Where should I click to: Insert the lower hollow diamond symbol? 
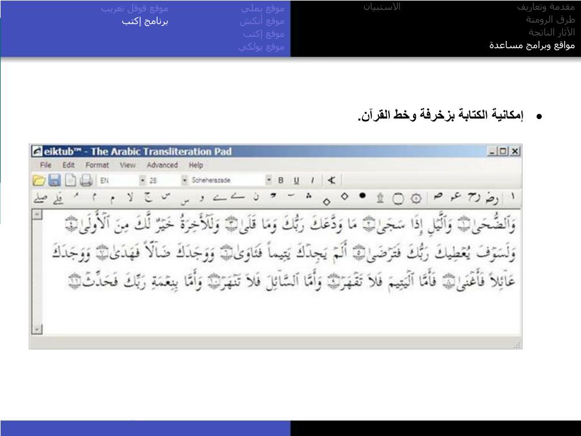pyautogui.click(x=326, y=202)
